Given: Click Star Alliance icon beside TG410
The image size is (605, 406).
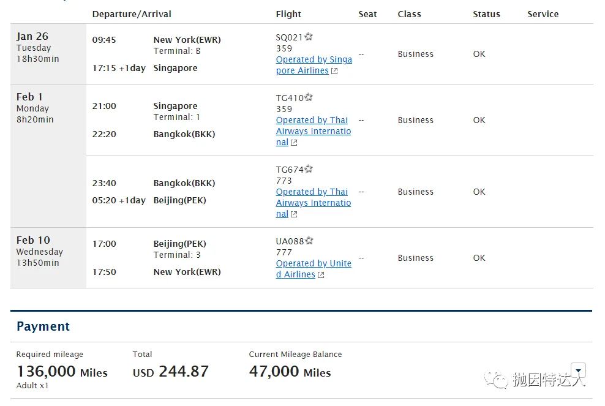Looking at the screenshot, I should click(309, 97).
